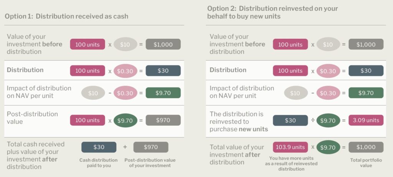The height and width of the screenshot is (177, 393).
Task: Select the "103.9 units" pill
Action: click(290, 147)
